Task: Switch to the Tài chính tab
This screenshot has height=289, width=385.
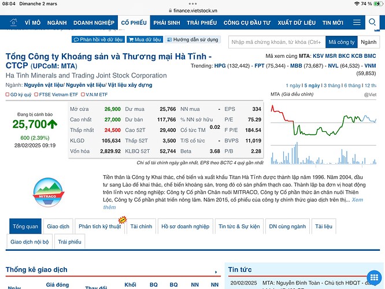Action: pos(141,226)
